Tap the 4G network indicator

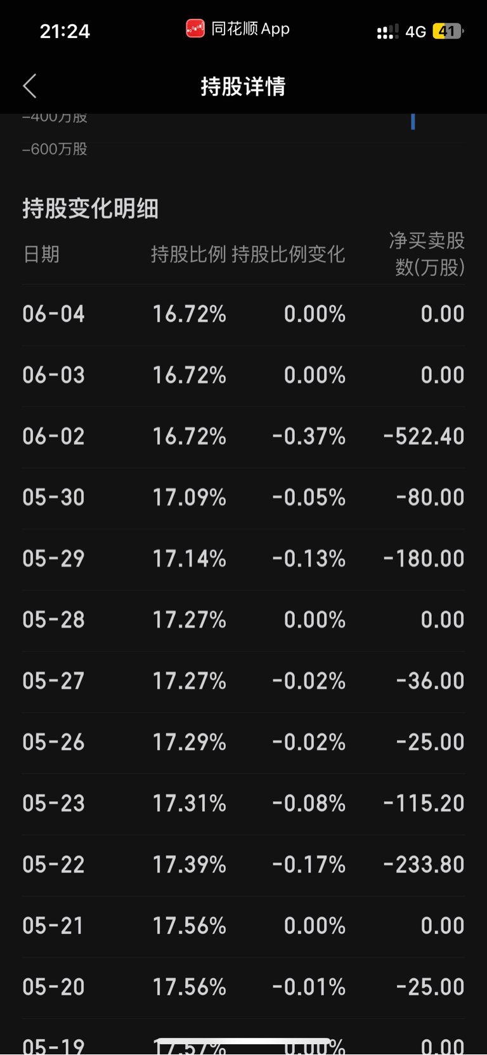pos(415,32)
